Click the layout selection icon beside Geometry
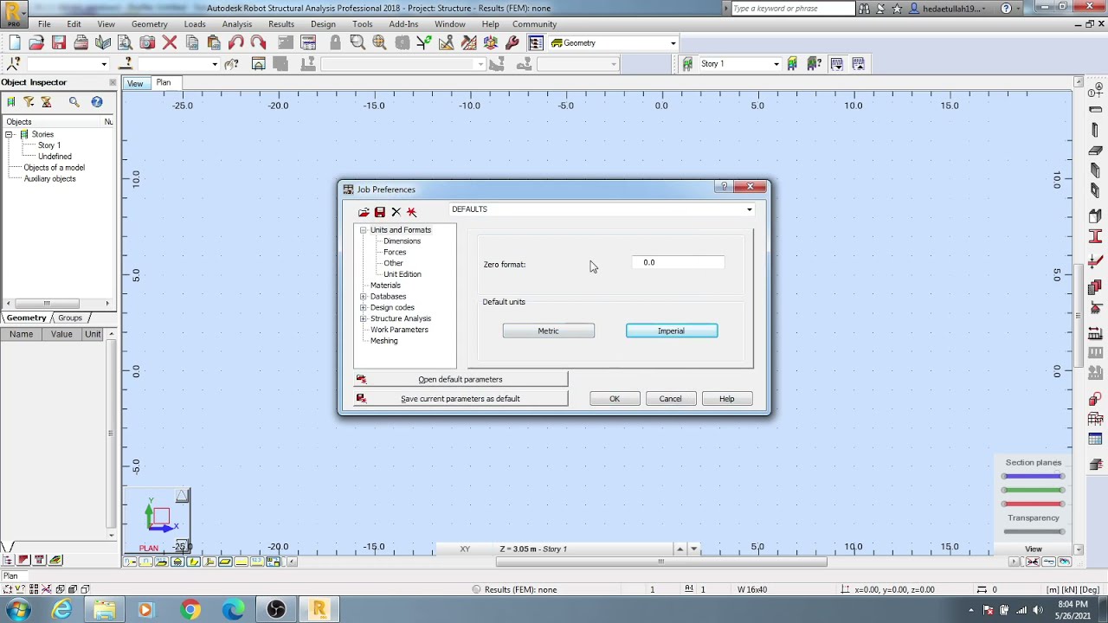This screenshot has height=623, width=1108. point(536,42)
